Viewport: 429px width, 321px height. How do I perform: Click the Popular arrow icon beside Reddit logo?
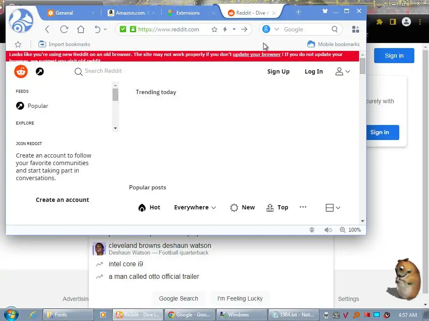click(x=40, y=71)
